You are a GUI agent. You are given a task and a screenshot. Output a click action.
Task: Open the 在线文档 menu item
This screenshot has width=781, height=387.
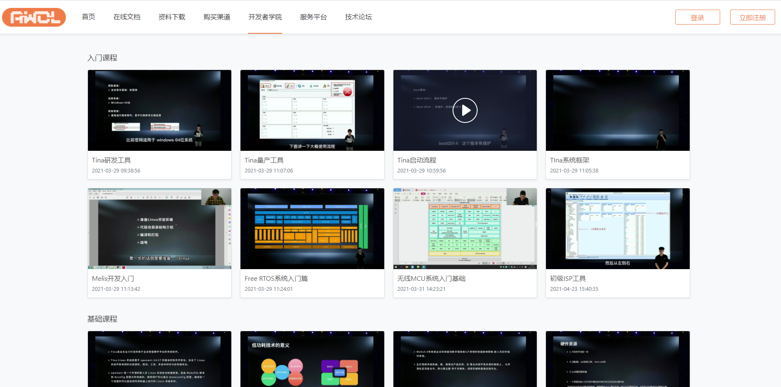[x=127, y=17]
